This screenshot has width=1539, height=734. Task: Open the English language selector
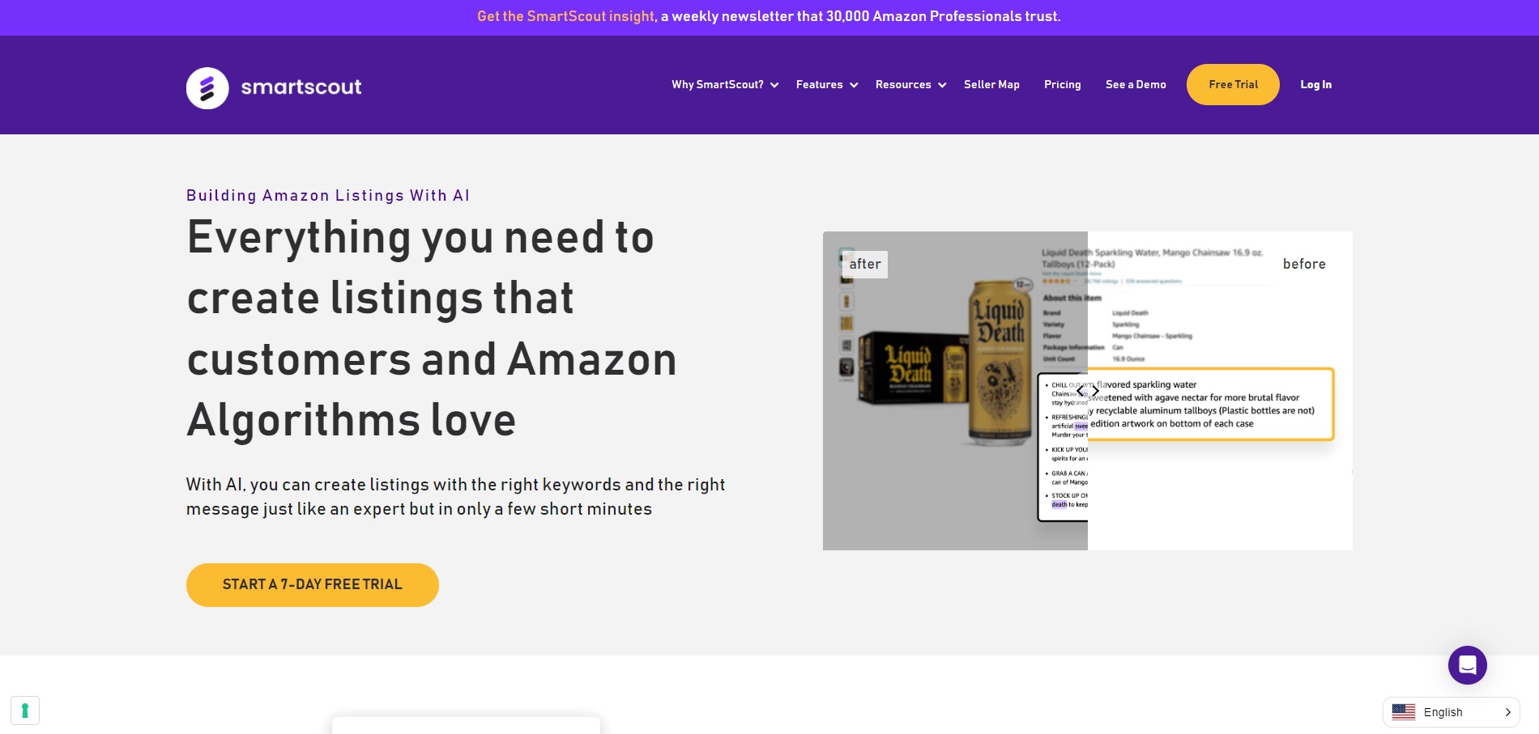pyautogui.click(x=1451, y=712)
